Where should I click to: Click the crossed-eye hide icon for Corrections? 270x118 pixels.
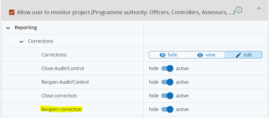point(163,55)
